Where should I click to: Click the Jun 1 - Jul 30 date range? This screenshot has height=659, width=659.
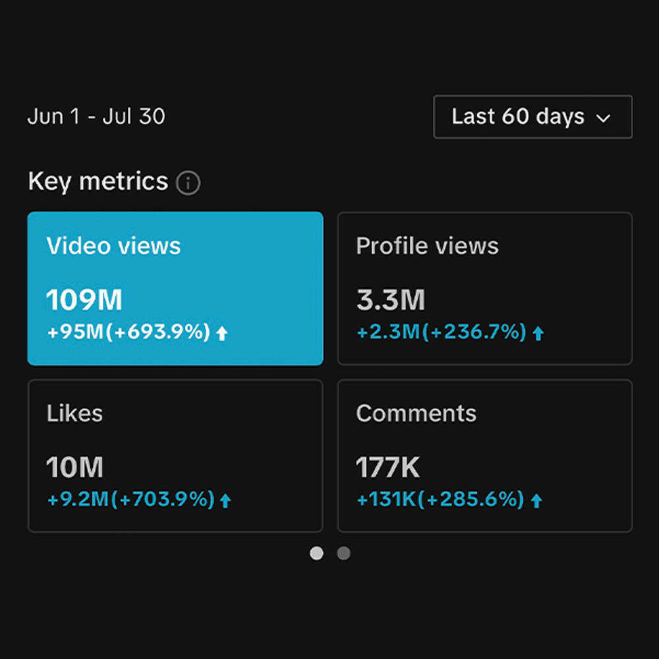(96, 117)
